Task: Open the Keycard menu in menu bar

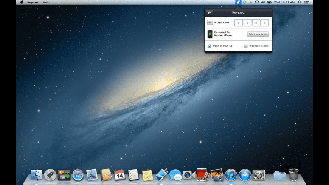Action: (x=33, y=2)
